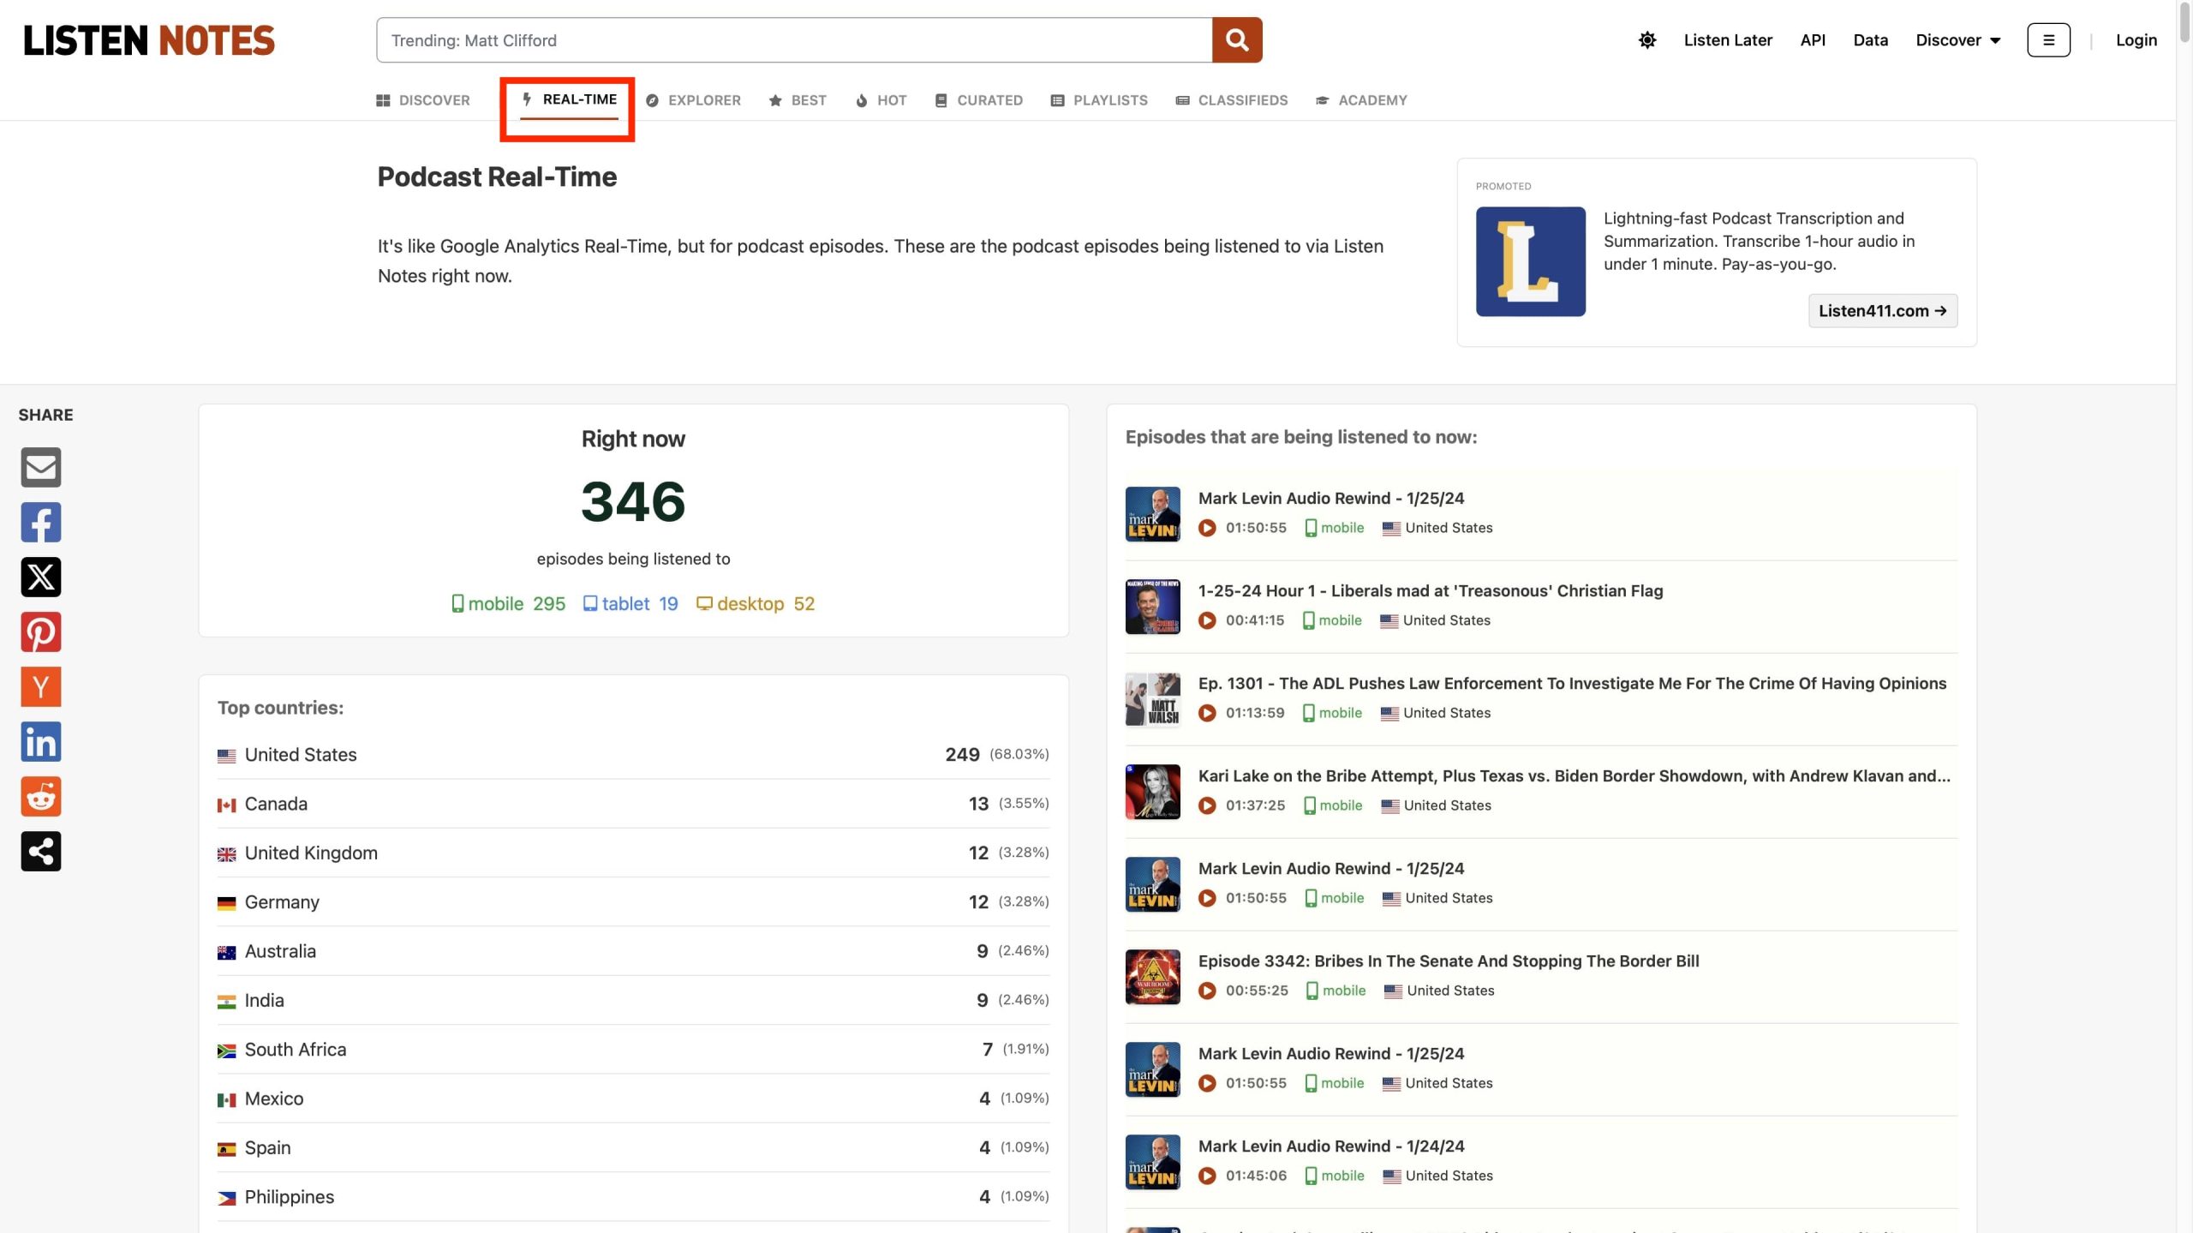Click the search input field
The height and width of the screenshot is (1233, 2193).
[793, 40]
